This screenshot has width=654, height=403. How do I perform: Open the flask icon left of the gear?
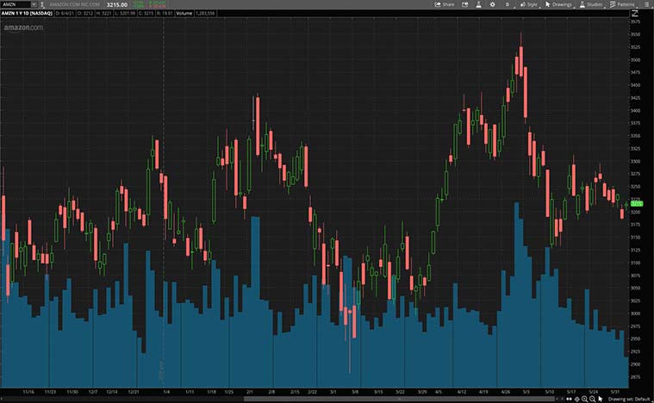[479, 4]
